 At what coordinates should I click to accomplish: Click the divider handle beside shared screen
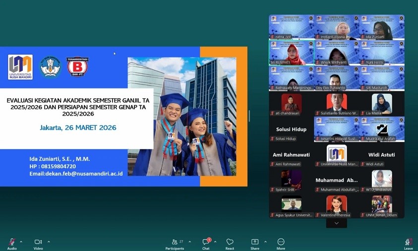point(249,116)
